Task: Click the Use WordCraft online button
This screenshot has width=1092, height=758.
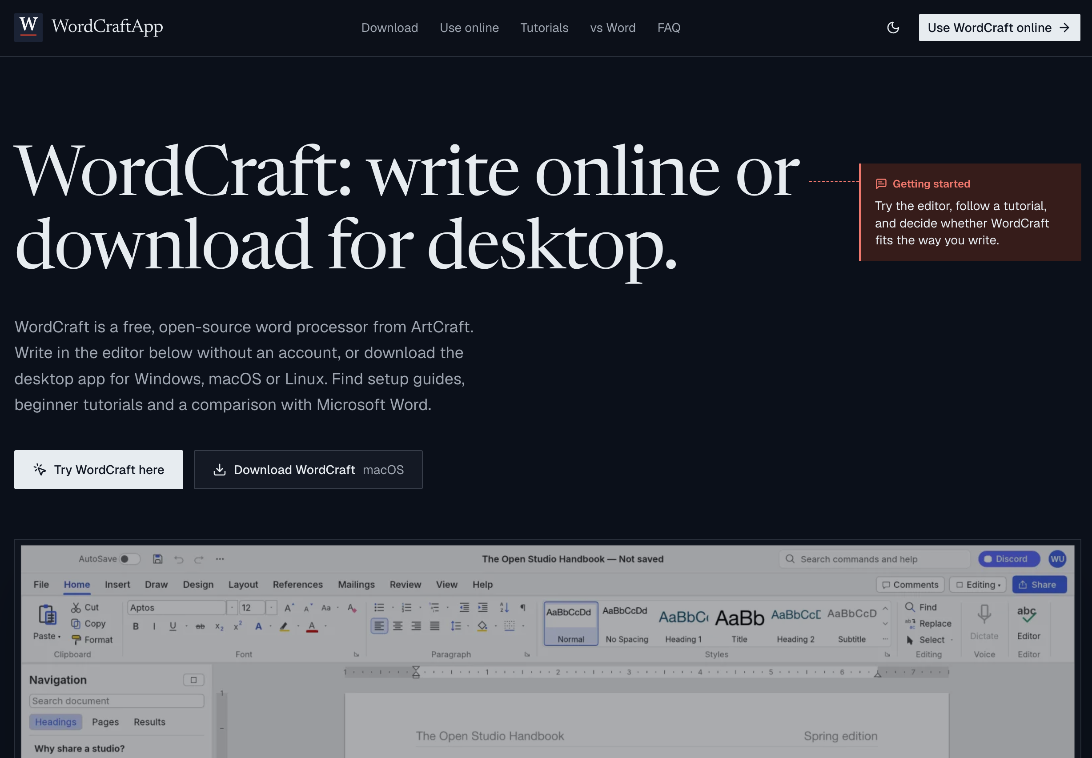Action: point(1000,28)
